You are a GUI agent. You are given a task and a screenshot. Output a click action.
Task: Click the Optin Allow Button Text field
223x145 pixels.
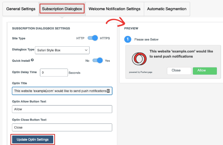click(62, 109)
